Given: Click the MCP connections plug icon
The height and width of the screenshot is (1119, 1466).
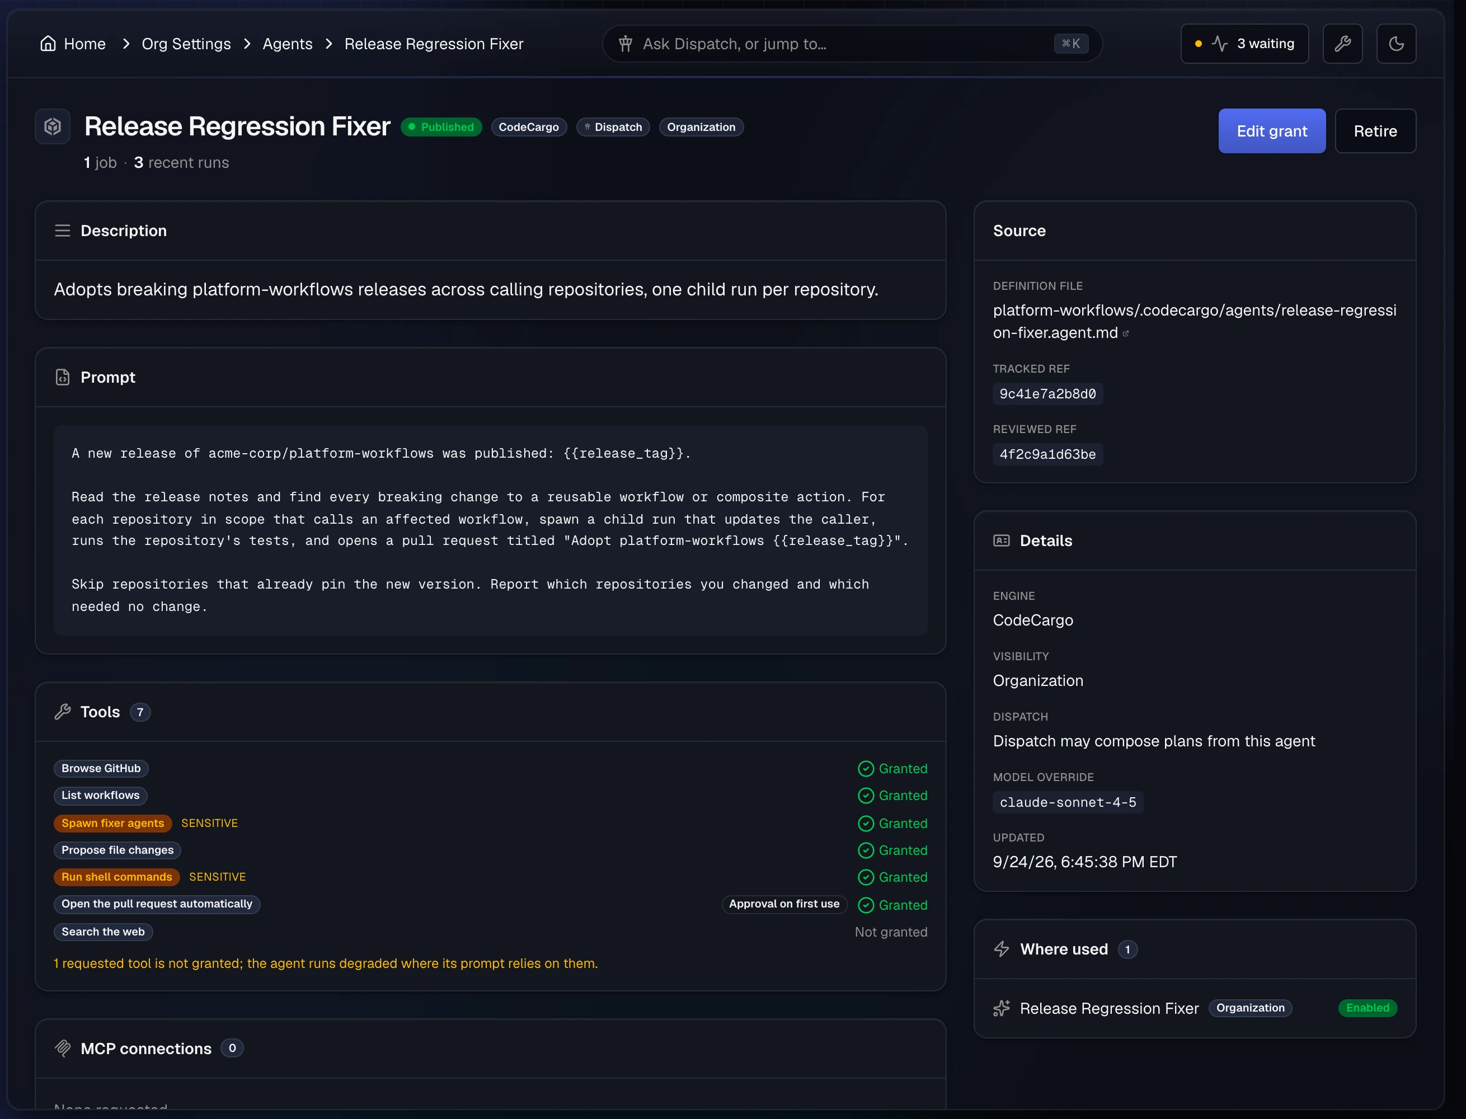Looking at the screenshot, I should (63, 1048).
